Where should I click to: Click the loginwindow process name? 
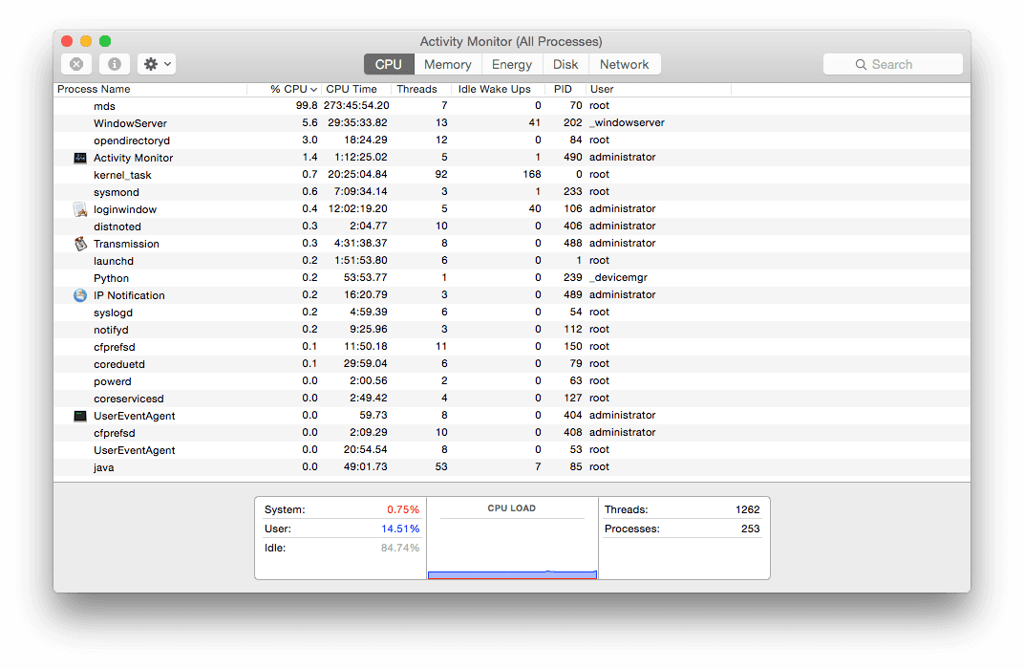(x=125, y=209)
